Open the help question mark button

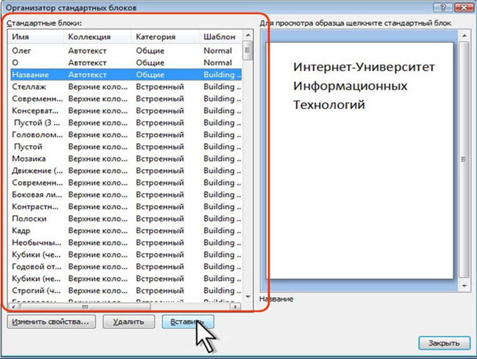coord(443,8)
